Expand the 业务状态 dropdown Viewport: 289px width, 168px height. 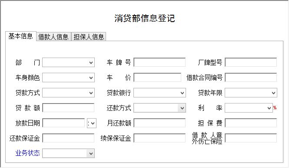pos(68,153)
